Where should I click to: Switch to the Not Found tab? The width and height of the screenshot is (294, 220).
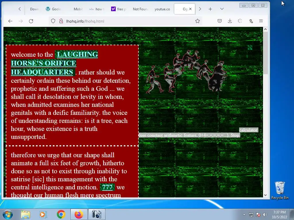(x=140, y=9)
